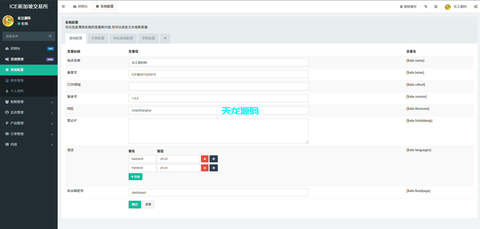Open the 控制台 dashboard icon in sidebar

[x=7, y=48]
